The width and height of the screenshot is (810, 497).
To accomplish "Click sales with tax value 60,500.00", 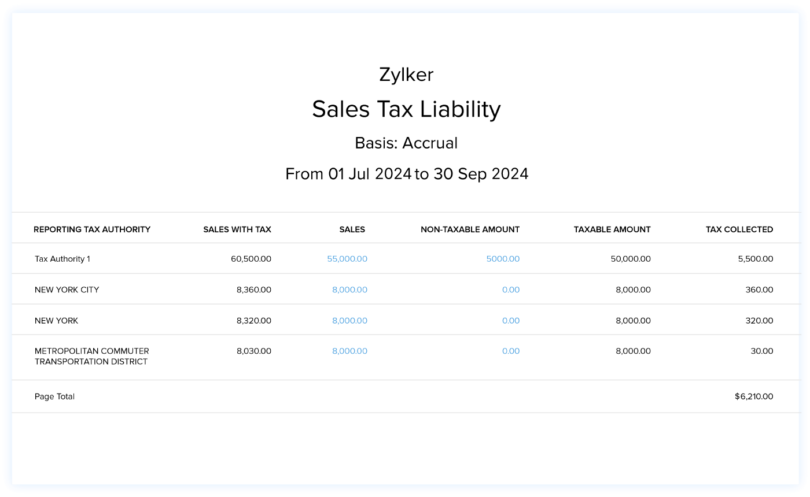I will 251,259.
